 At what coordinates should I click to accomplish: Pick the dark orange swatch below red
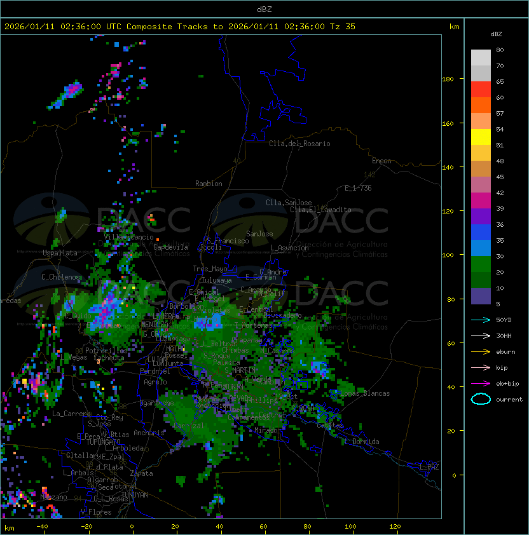(481, 105)
